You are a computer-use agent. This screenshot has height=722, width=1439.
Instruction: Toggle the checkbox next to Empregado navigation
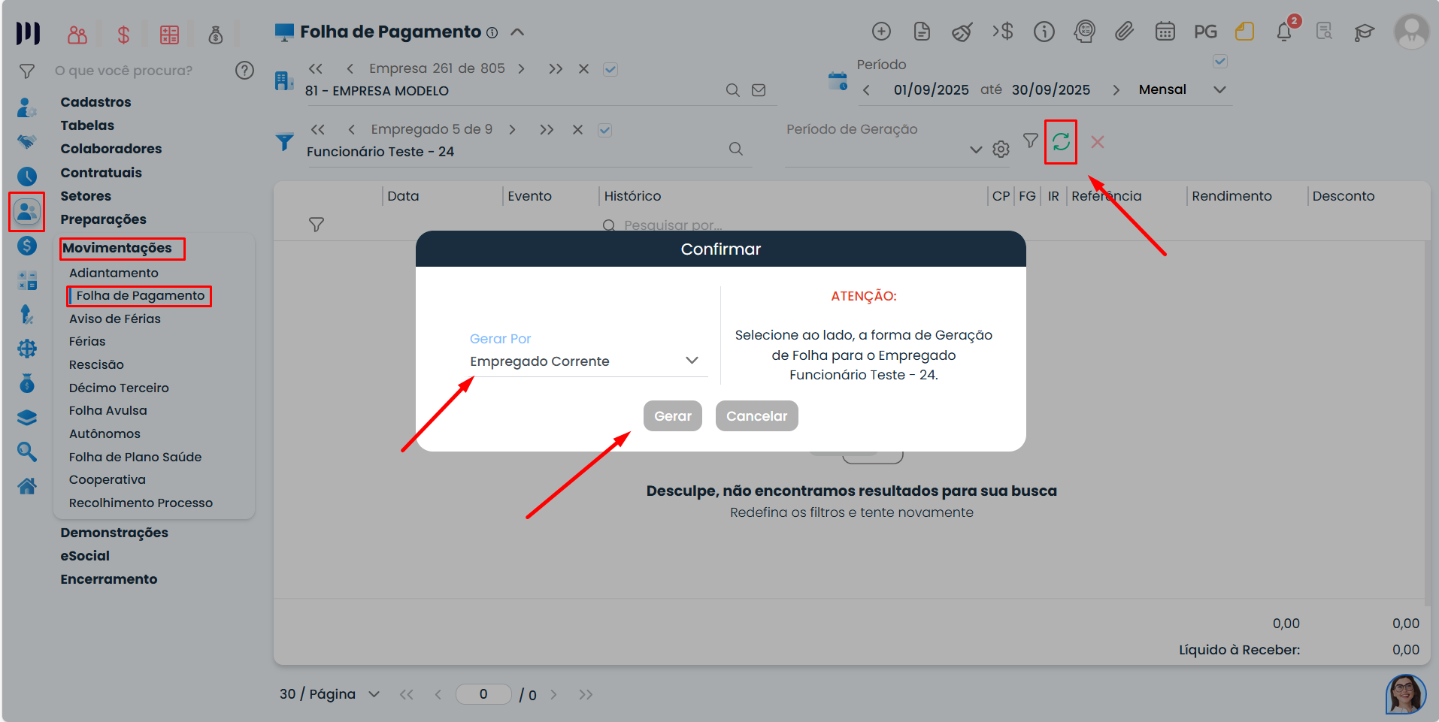click(604, 130)
